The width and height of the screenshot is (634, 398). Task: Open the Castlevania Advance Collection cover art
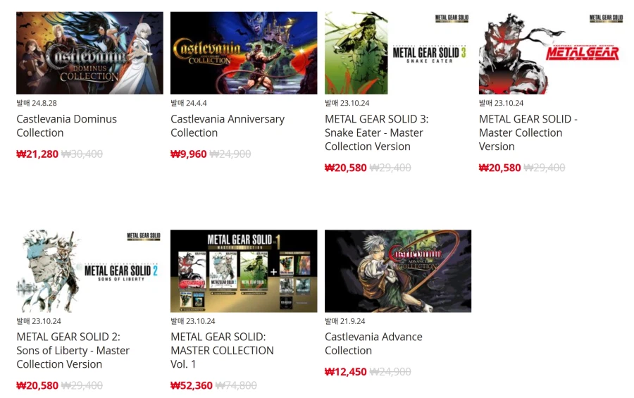pyautogui.click(x=398, y=271)
